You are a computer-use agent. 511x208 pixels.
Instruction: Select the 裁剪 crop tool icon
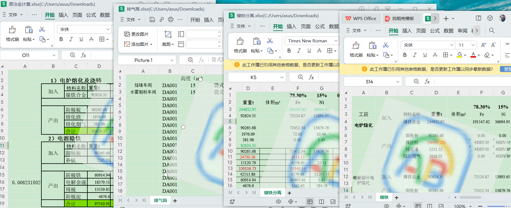coord(168,35)
